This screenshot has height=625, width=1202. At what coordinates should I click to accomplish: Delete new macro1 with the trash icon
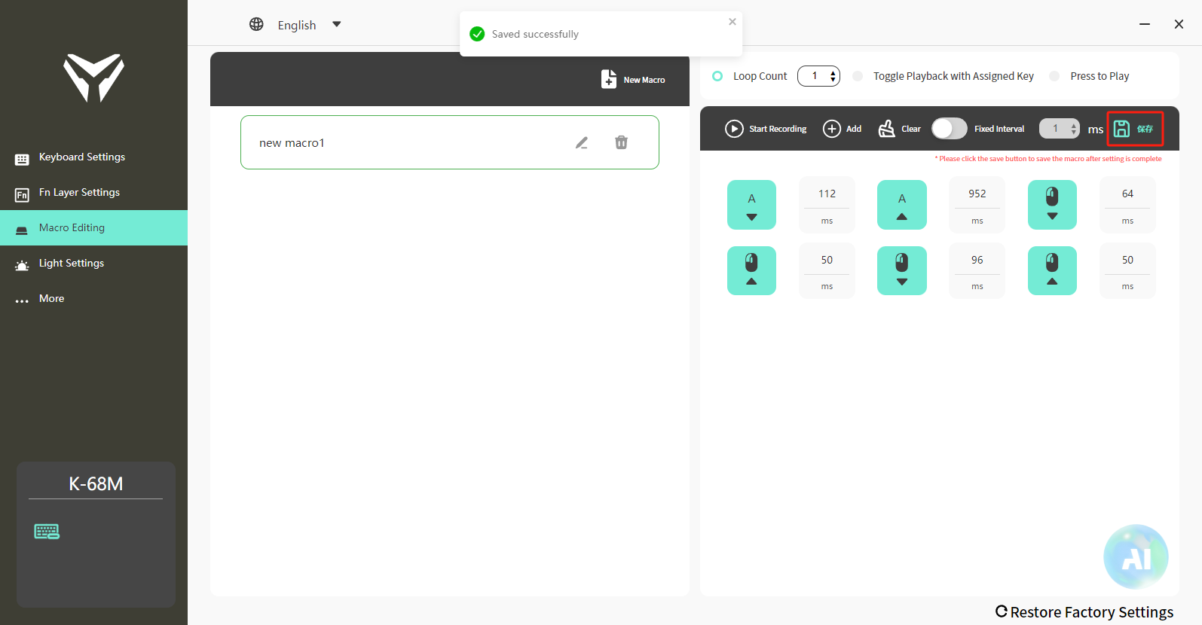[621, 142]
